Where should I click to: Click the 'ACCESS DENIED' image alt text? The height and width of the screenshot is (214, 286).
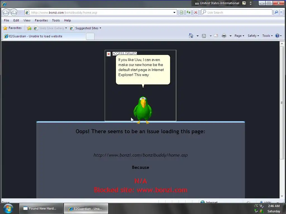(x=125, y=53)
